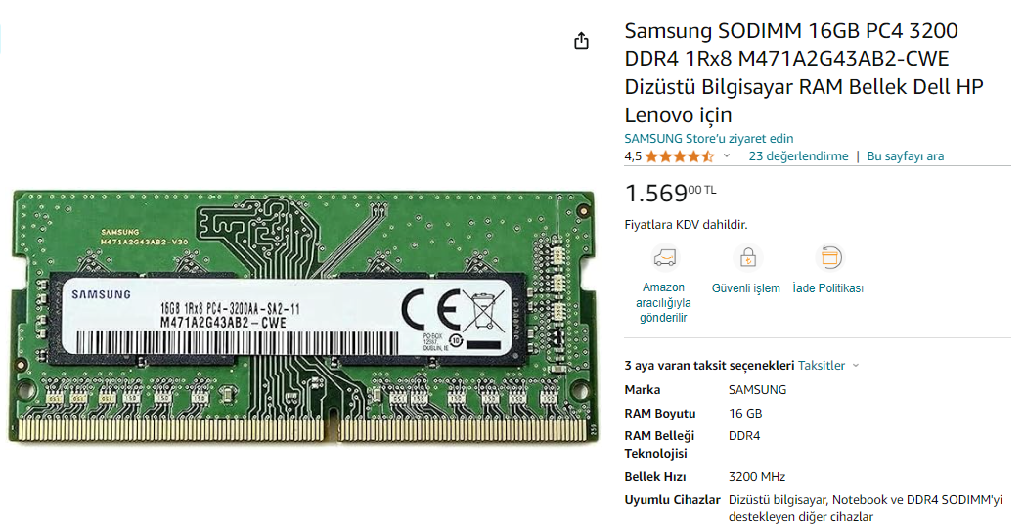Visit the SAMSUNG Store link

(709, 139)
